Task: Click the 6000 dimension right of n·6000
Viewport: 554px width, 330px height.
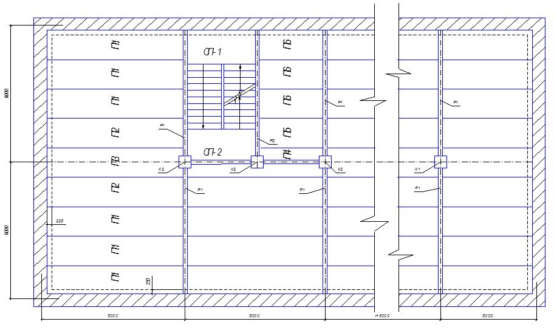Action: 488,316
